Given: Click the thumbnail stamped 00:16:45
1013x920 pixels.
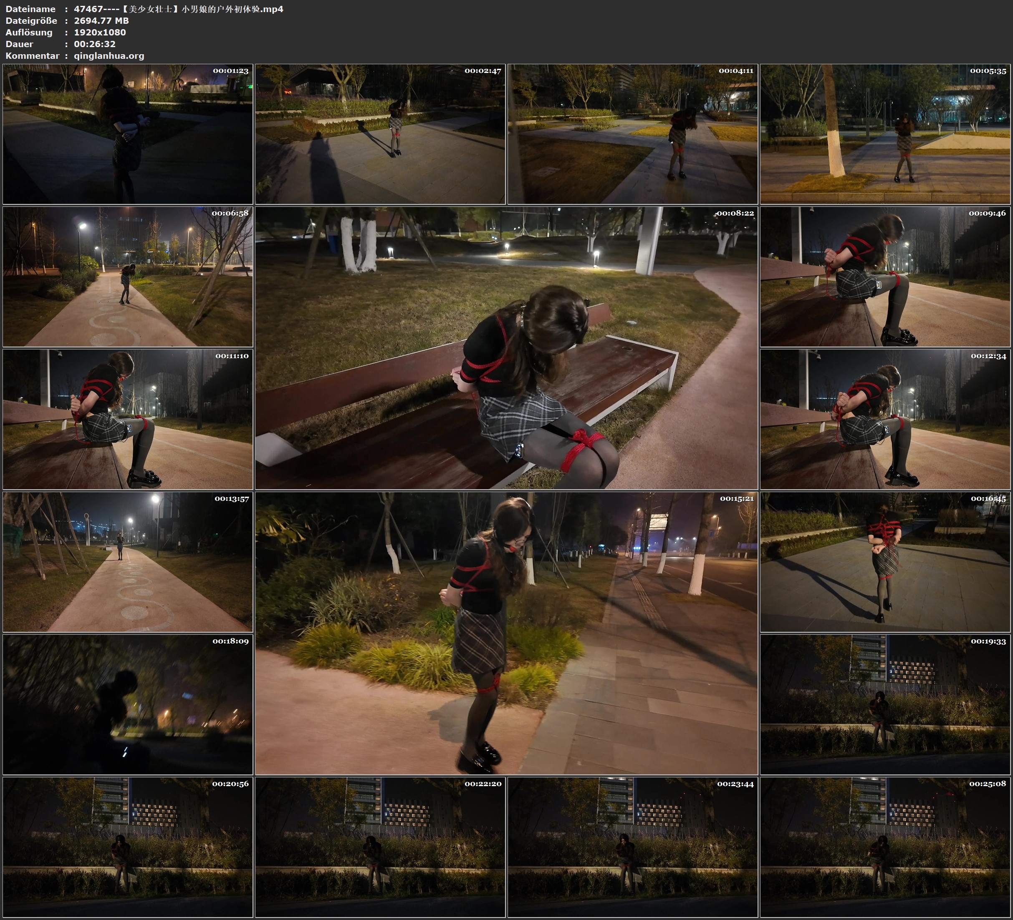Looking at the screenshot, I should (885, 561).
